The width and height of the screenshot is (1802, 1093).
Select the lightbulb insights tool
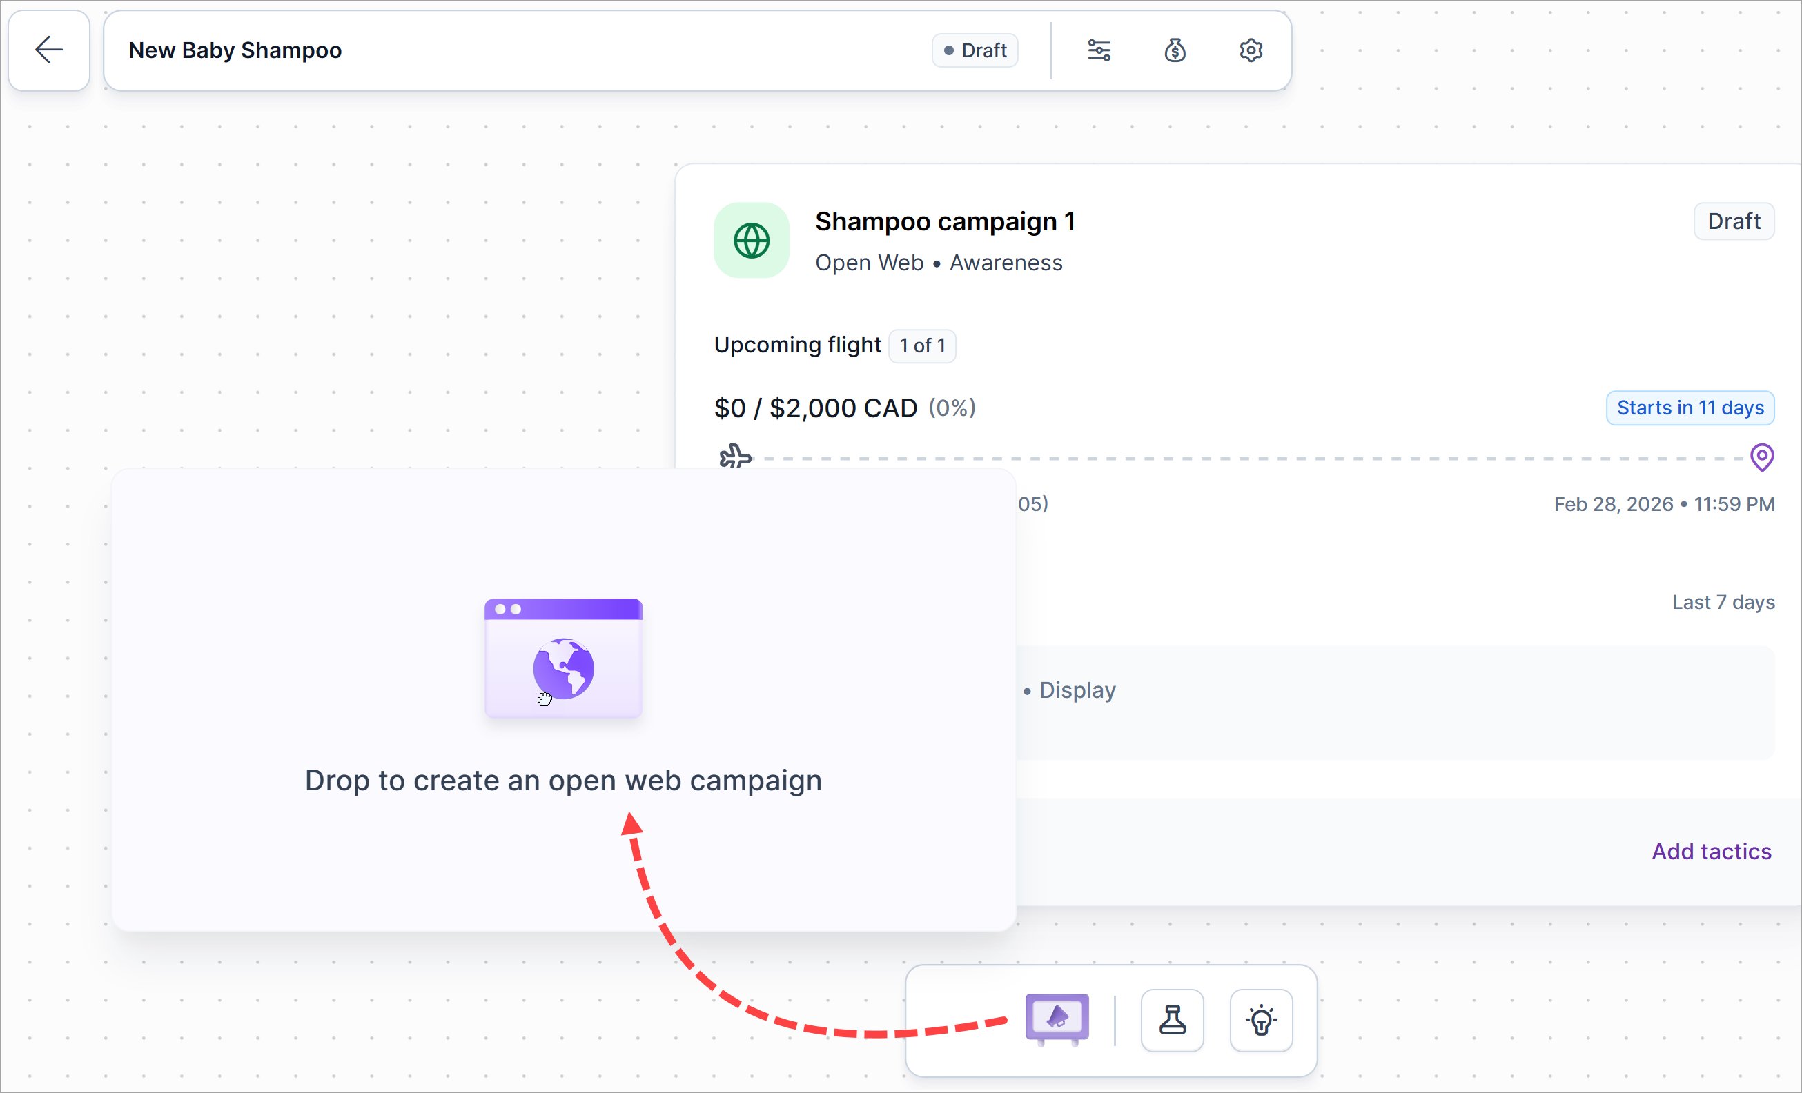point(1261,1020)
